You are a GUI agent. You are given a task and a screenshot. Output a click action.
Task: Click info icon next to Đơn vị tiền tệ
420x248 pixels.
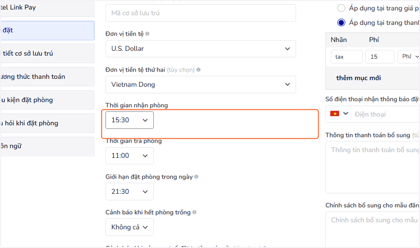[x=147, y=34]
